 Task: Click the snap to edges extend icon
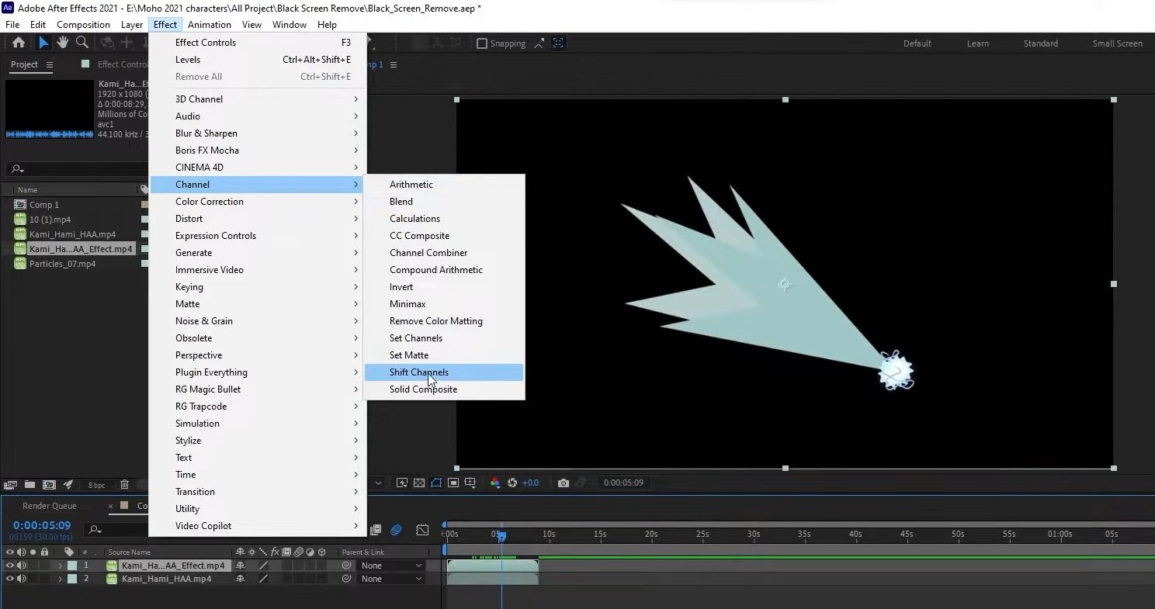[x=539, y=43]
